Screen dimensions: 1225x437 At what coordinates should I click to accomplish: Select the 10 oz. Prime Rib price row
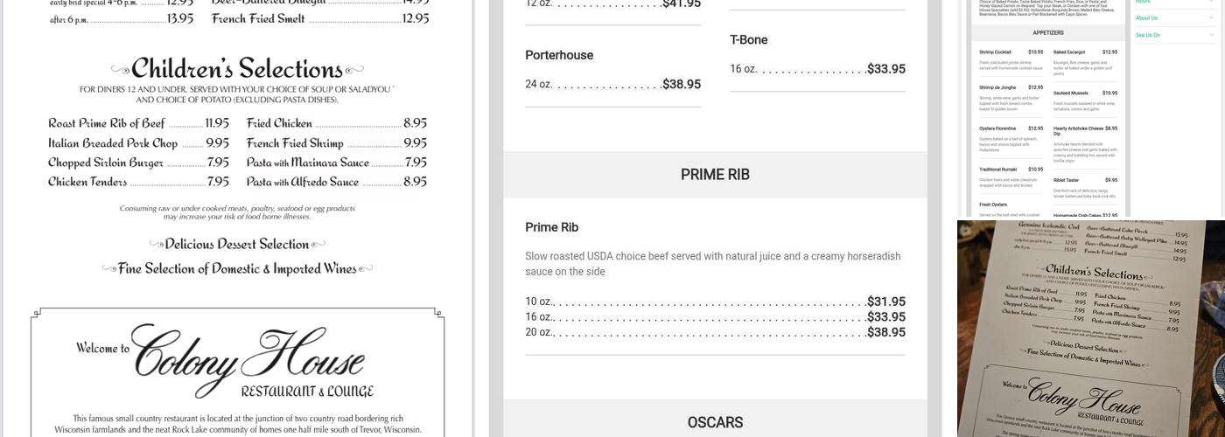(715, 302)
